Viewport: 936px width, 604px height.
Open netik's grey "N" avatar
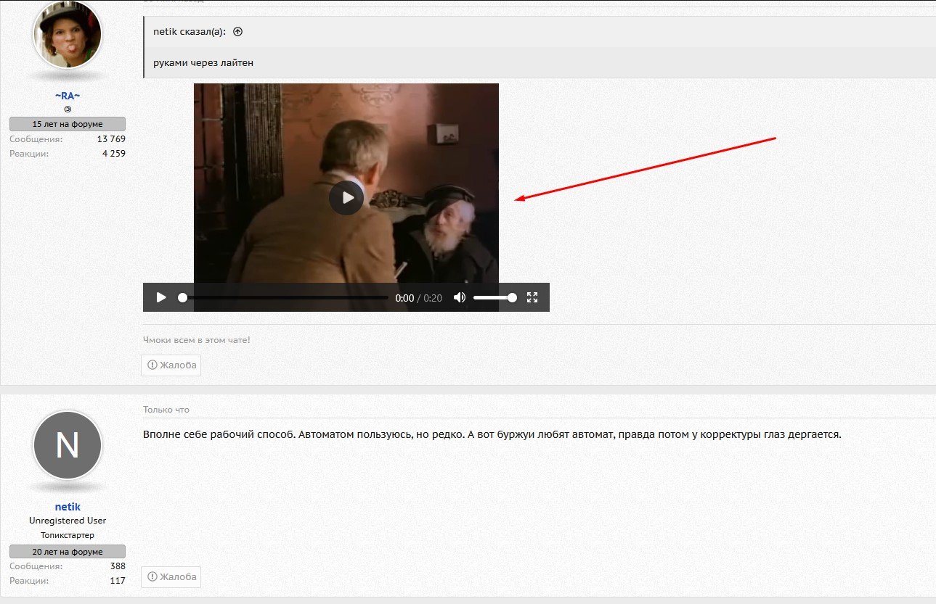68,445
